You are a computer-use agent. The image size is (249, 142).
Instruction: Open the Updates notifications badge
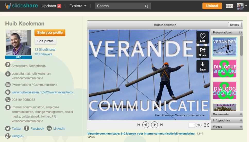click(x=59, y=6)
